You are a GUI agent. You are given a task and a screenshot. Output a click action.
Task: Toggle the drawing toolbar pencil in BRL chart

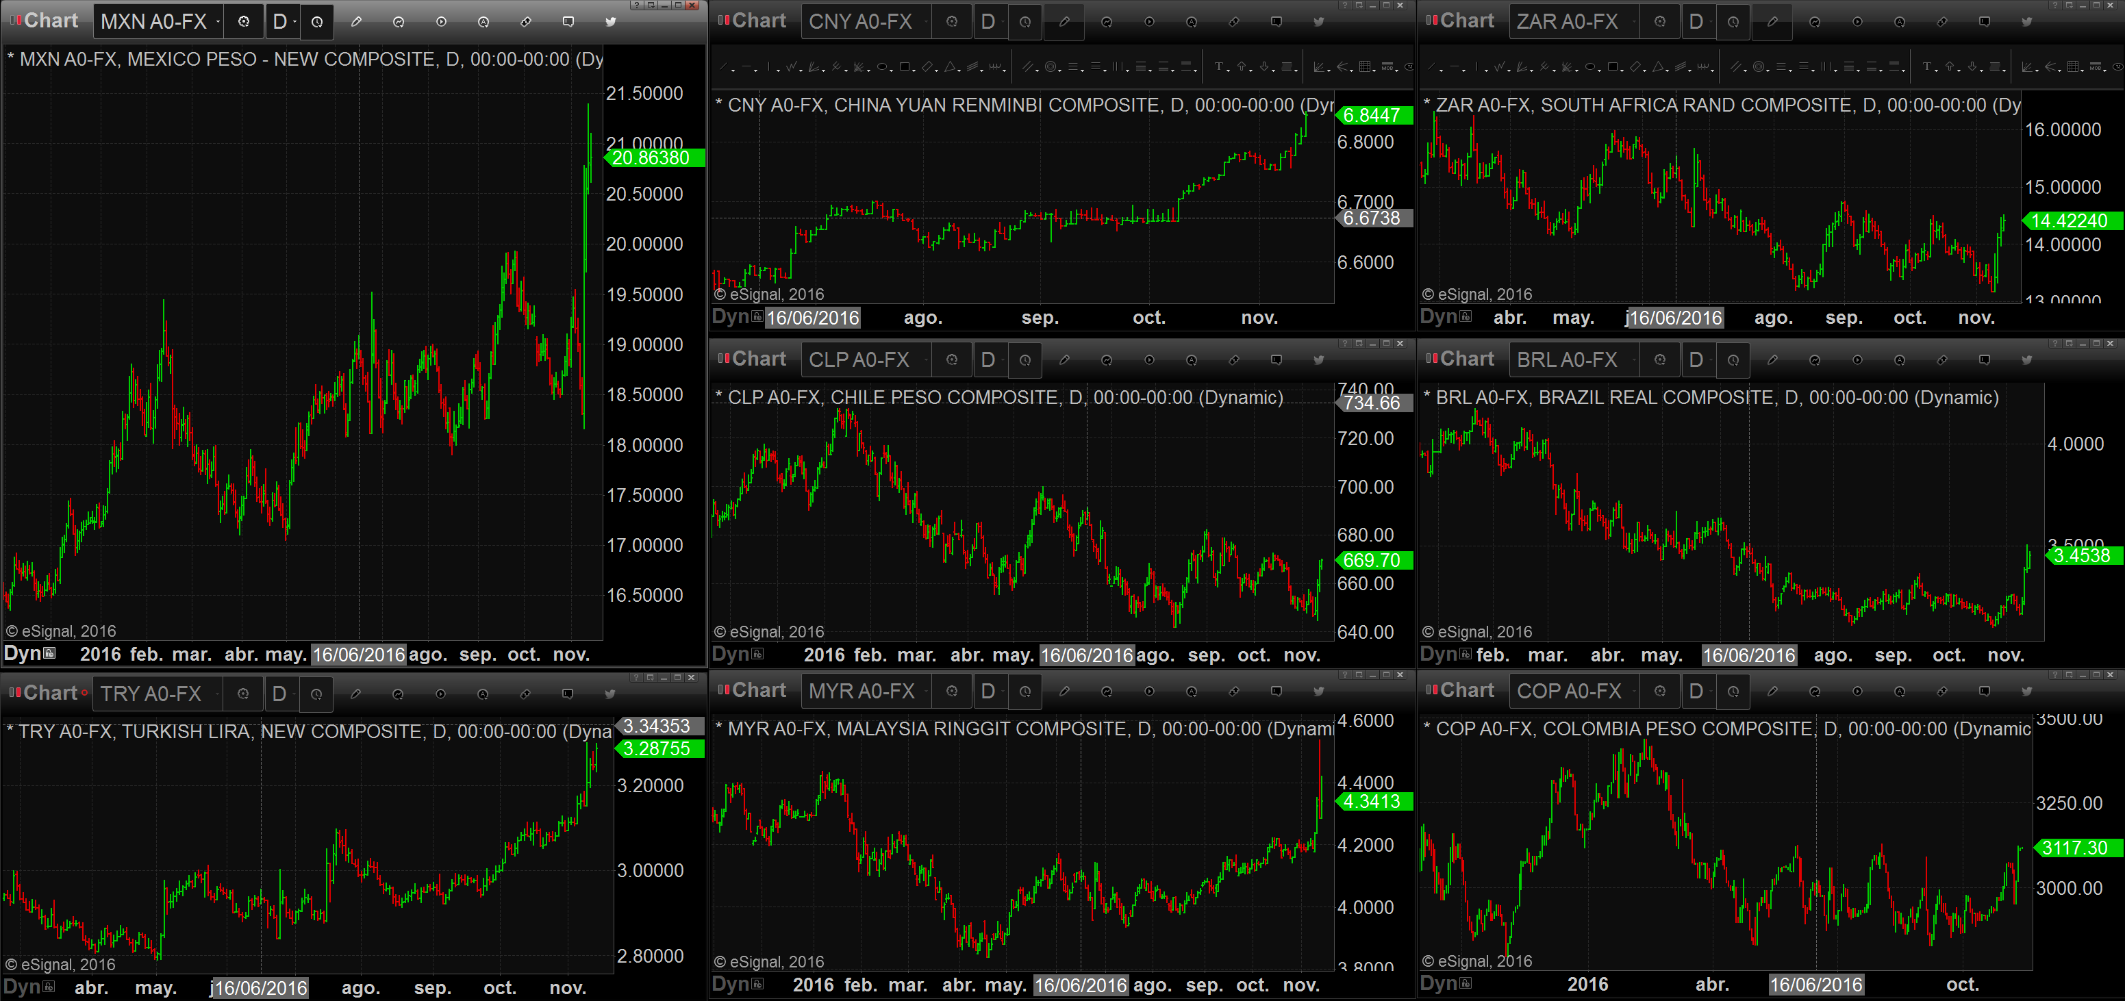coord(1772,359)
